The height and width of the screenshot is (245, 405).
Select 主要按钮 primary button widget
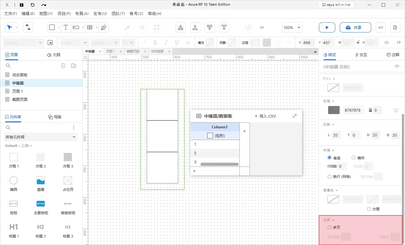tap(41, 207)
